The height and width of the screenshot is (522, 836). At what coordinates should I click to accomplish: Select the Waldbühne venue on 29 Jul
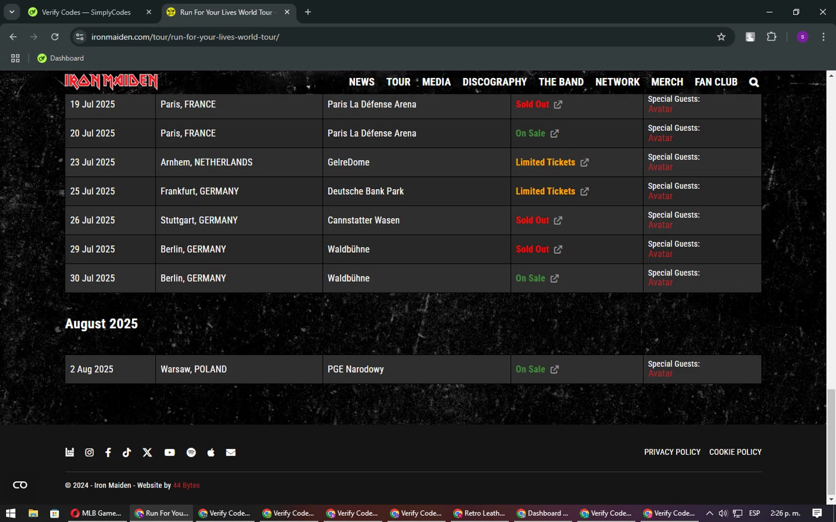point(348,249)
